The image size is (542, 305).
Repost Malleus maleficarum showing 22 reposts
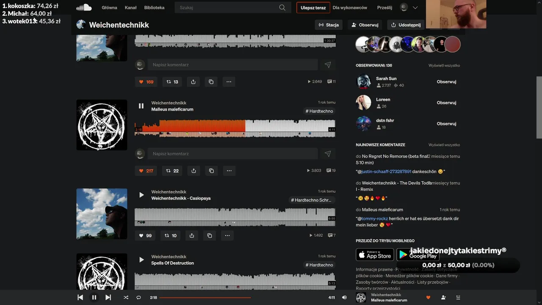(x=172, y=171)
